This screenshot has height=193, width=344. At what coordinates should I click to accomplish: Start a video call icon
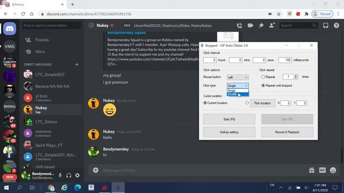click(x=250, y=26)
